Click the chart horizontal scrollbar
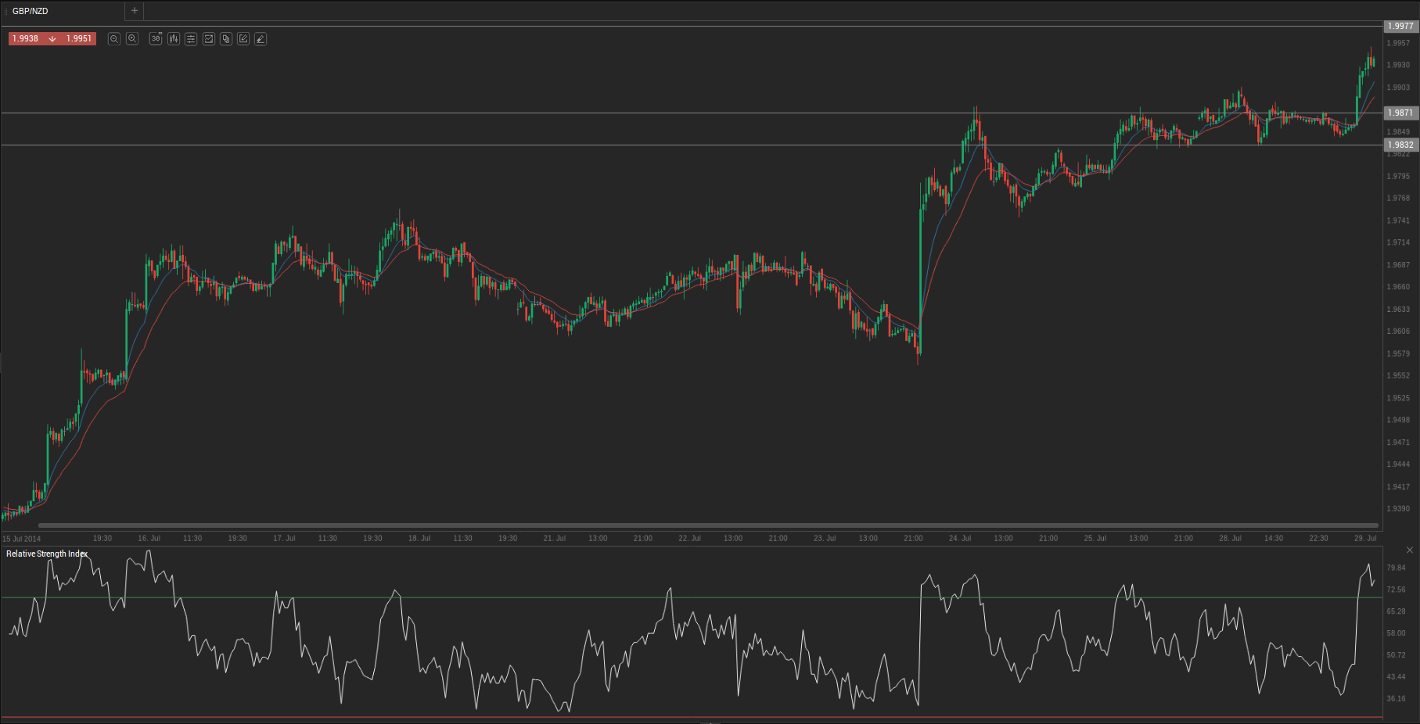Image resolution: width=1420 pixels, height=724 pixels. point(704,525)
